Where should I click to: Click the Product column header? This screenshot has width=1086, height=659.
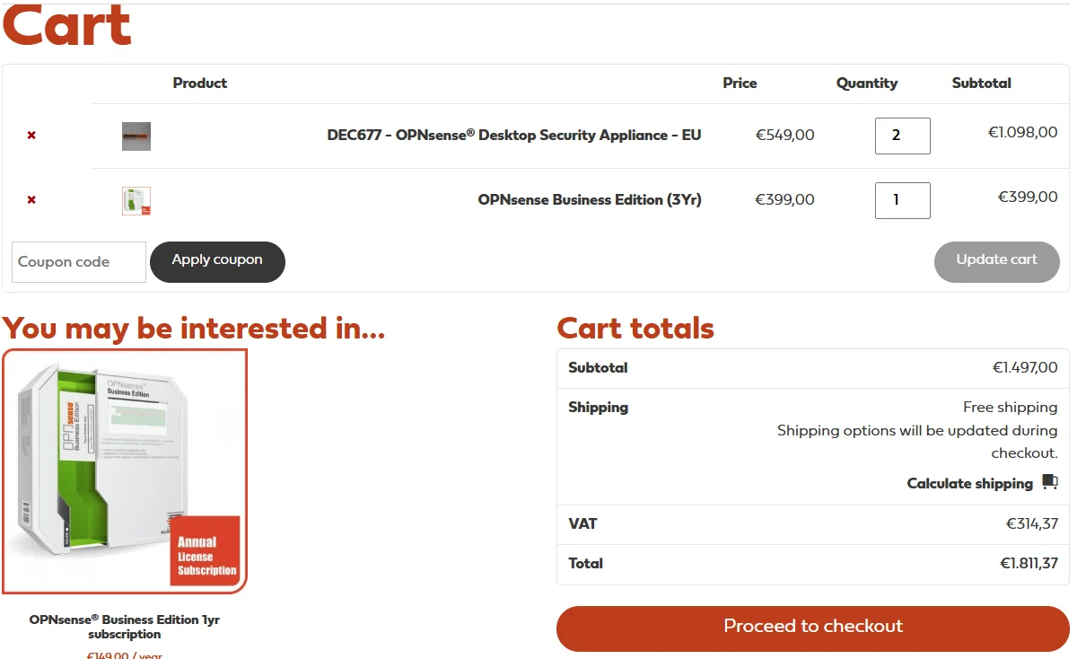(200, 83)
